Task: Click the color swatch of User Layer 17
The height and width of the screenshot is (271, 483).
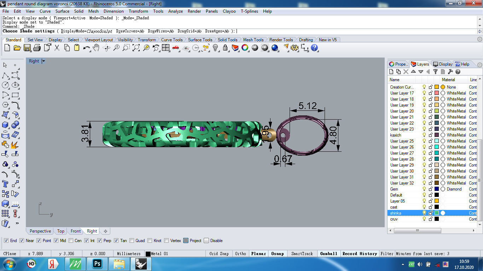Action: click(x=437, y=93)
